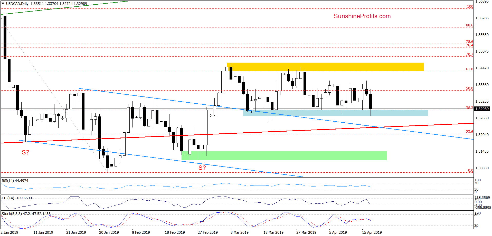Screen dimensions: 492x236
Task: Click the USDCAD,Daily chart title
Action: click(17, 4)
